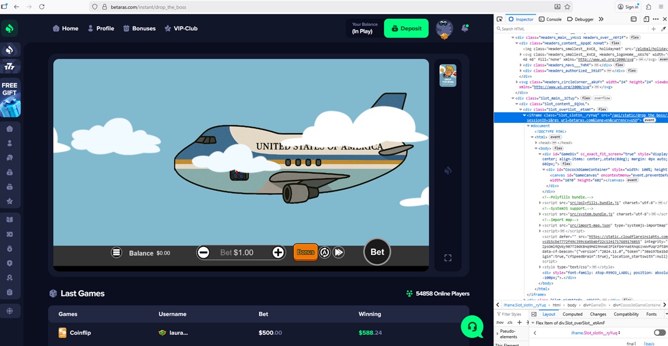668x346 pixels.
Task: Increase bet with the plus button
Action: 278,253
